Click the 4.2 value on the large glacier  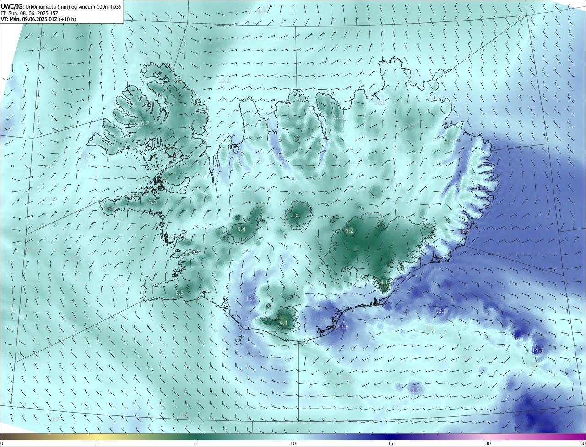coord(349,230)
